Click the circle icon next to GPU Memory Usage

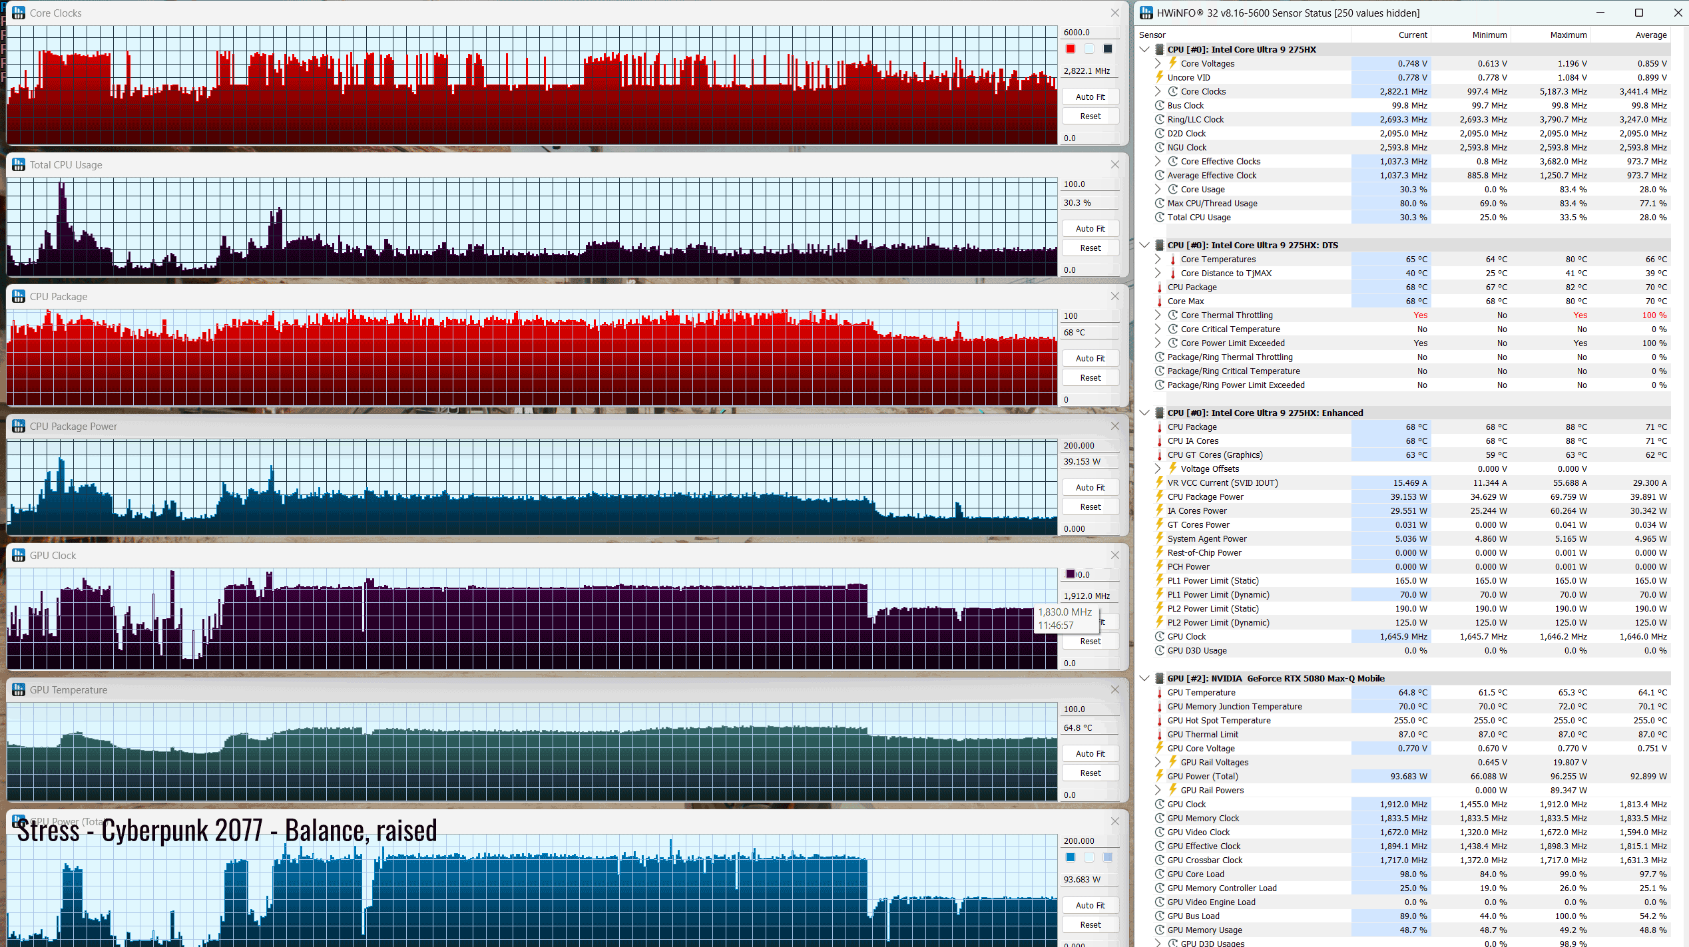coord(1159,930)
